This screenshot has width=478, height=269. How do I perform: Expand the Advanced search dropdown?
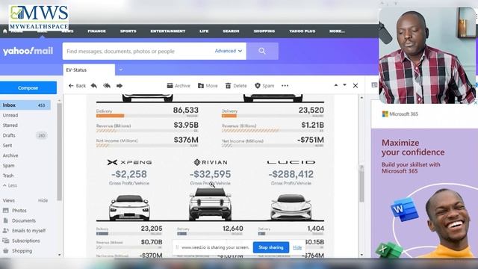coord(229,51)
